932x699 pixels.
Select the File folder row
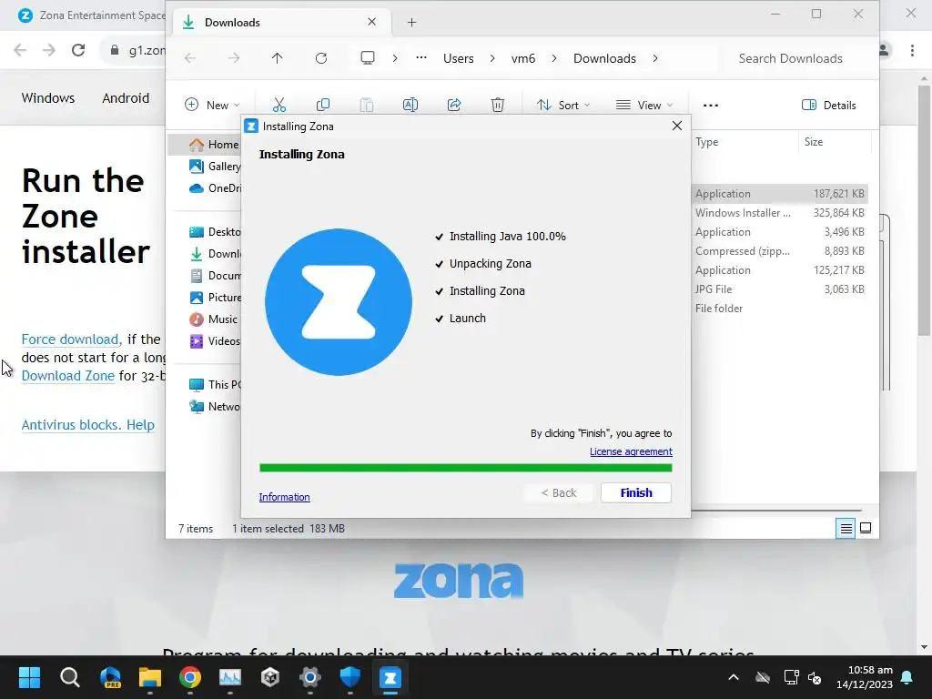pyautogui.click(x=780, y=309)
